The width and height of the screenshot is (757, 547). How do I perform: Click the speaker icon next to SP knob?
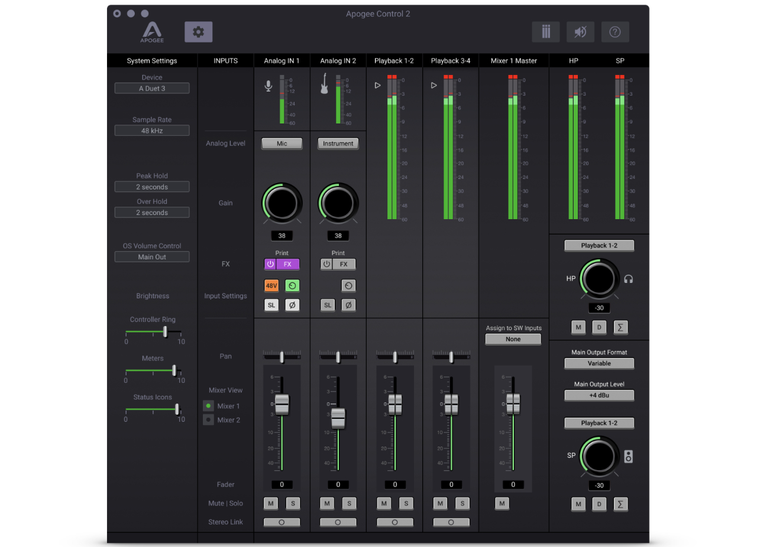point(628,456)
